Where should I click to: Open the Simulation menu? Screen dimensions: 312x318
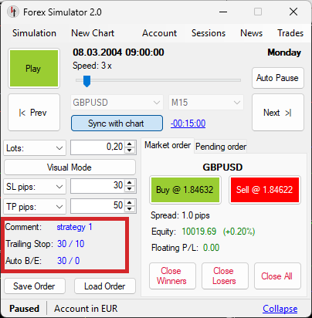pos(34,33)
